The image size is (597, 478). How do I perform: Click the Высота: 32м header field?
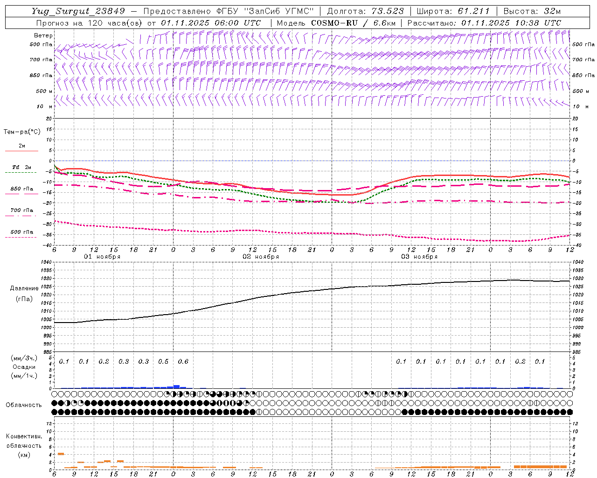pyautogui.click(x=532, y=11)
